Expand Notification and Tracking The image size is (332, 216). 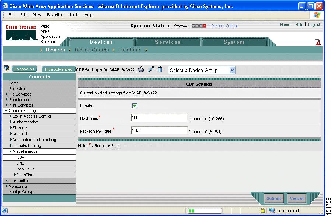[11, 140]
